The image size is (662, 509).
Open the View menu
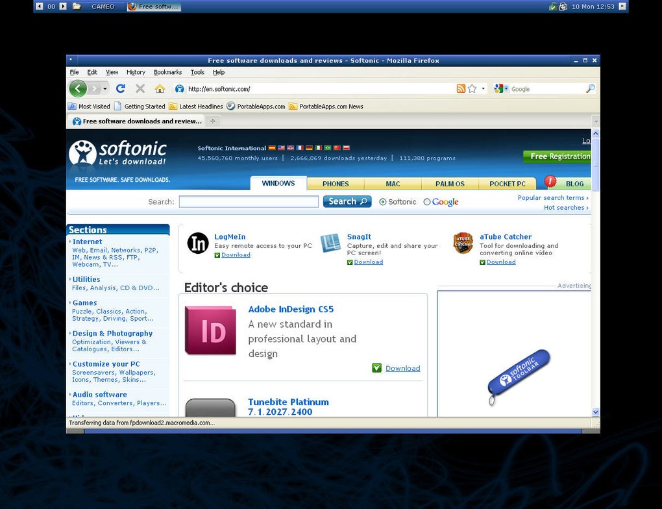[x=112, y=72]
